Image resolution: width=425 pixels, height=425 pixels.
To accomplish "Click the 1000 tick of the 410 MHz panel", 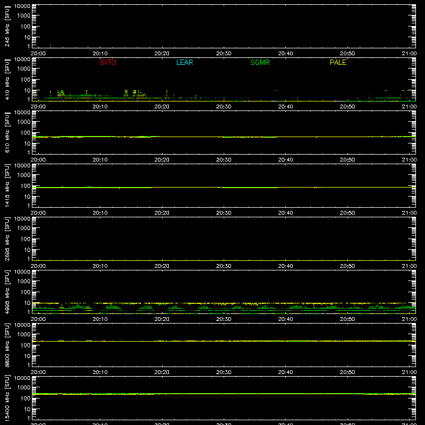I will click(x=24, y=69).
